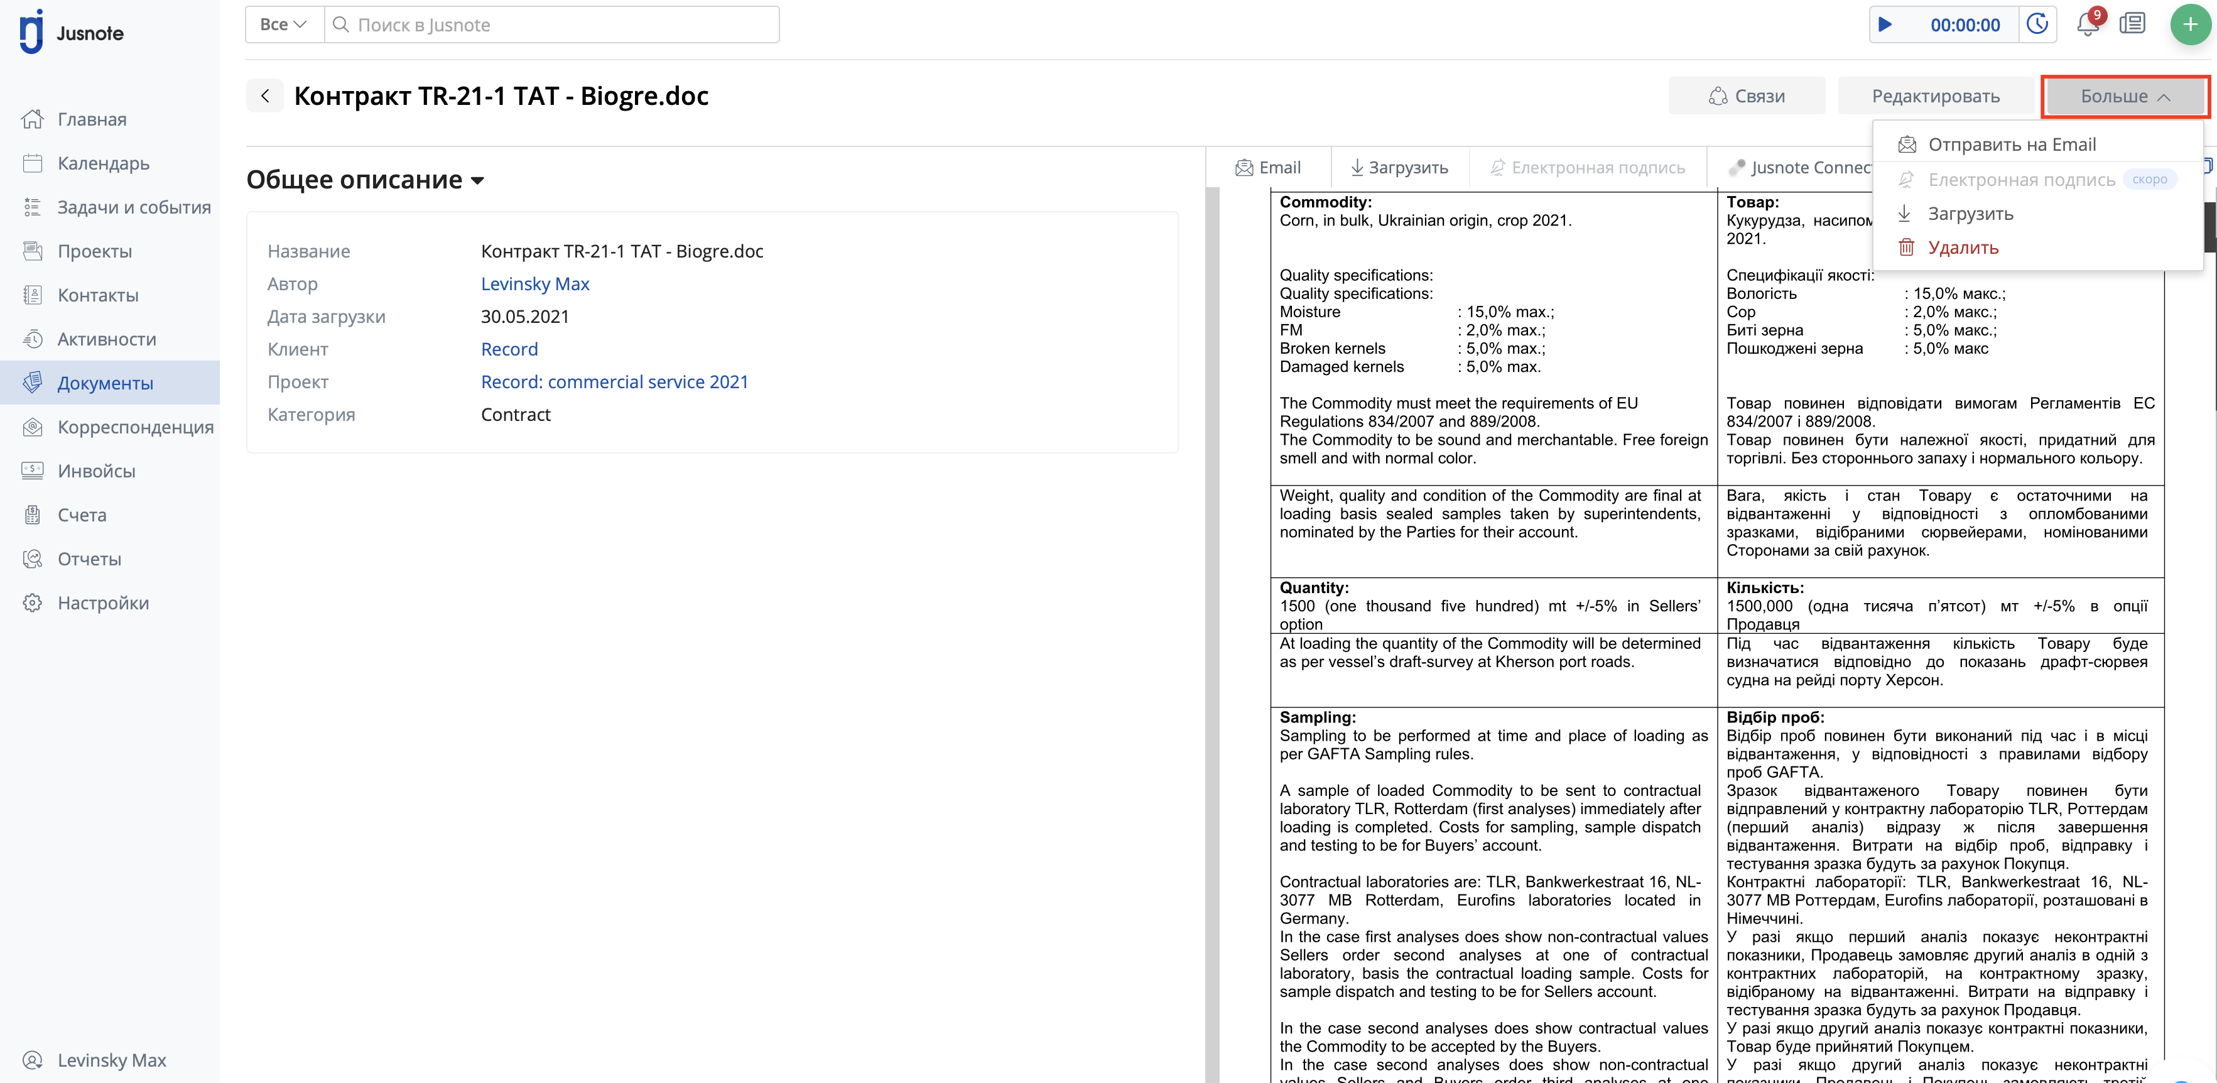Click the Контракт TR-21-1 TAT - Biogre.doc title

click(501, 95)
